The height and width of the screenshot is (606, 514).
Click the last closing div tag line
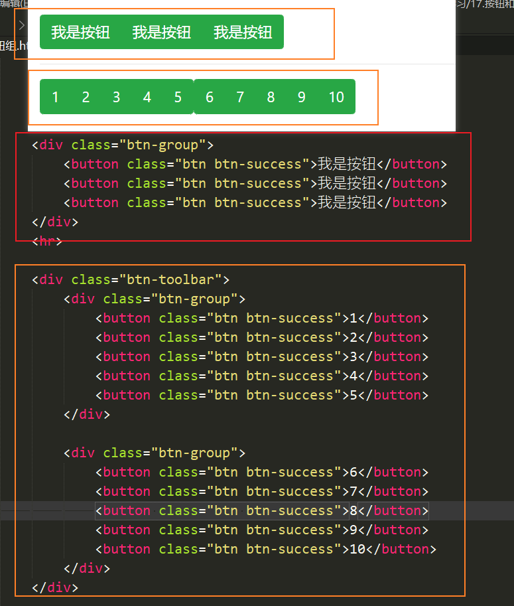(55, 588)
